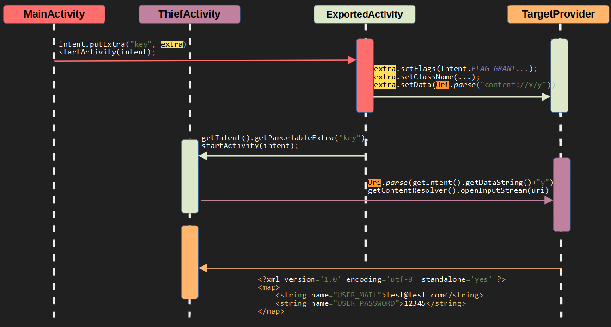Click the orange activation bar on ThiefActivity
This screenshot has width=611, height=327.
189,262
